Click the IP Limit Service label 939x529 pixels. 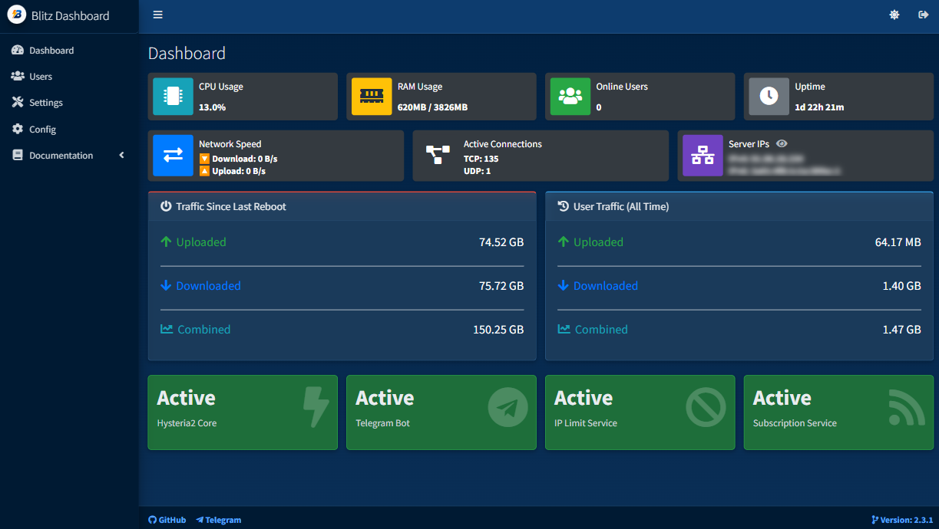(586, 423)
